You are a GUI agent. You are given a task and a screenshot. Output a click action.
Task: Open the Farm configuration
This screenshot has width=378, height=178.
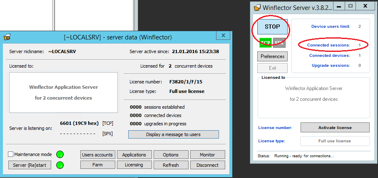pyautogui.click(x=97, y=165)
